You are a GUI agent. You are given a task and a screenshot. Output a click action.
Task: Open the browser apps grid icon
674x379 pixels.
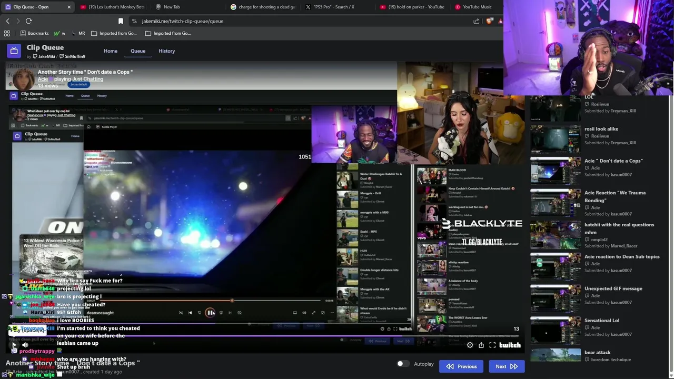click(x=7, y=33)
